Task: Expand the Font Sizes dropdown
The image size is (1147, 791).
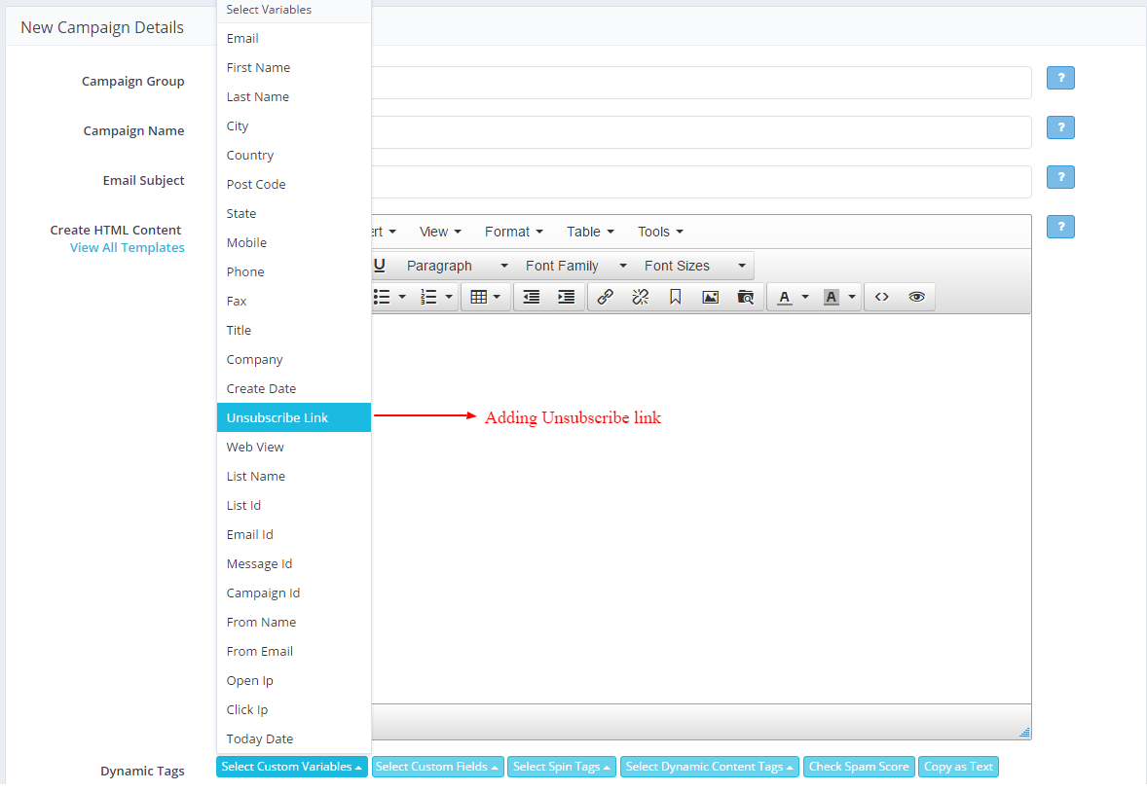Action: click(x=695, y=266)
